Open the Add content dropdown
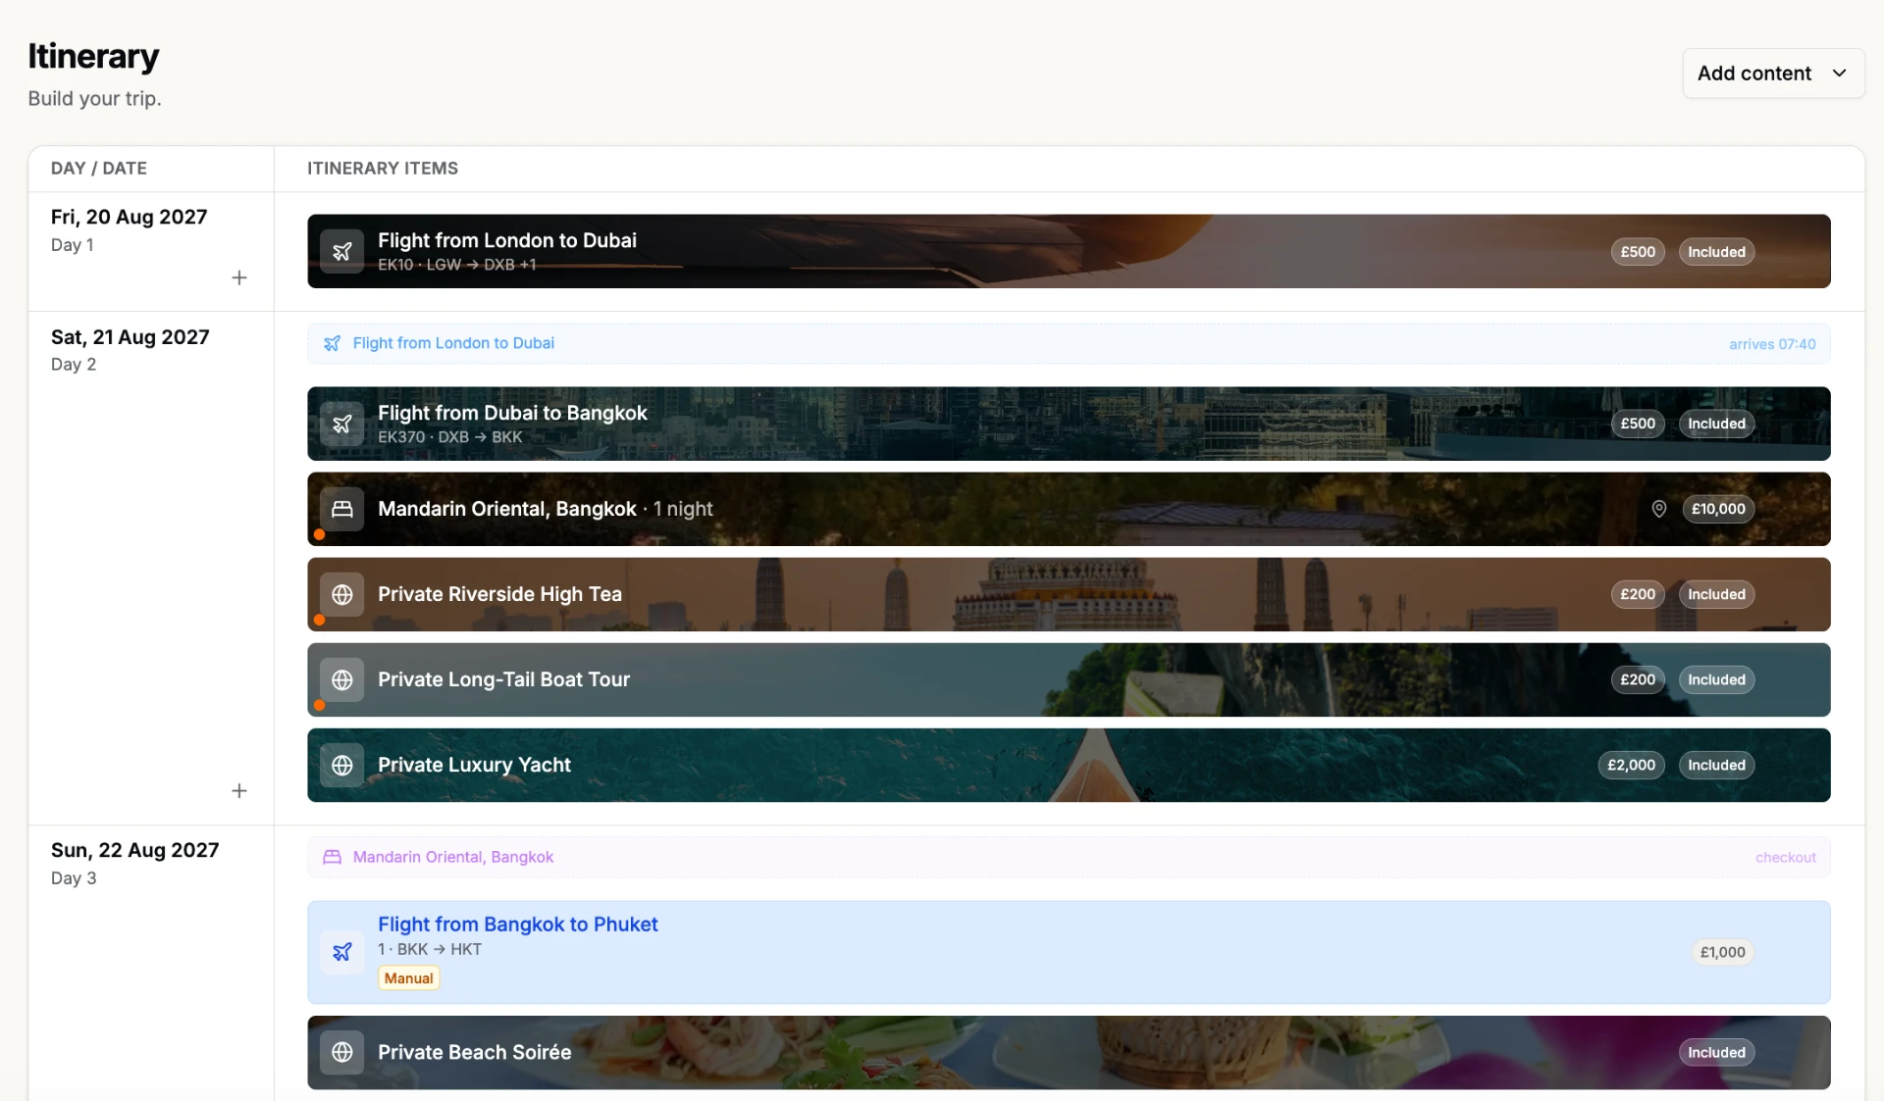This screenshot has height=1101, width=1884. 1773,74
